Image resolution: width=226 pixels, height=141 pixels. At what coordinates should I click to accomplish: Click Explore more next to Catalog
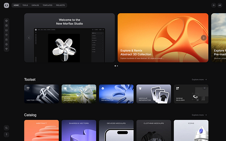click(199, 115)
